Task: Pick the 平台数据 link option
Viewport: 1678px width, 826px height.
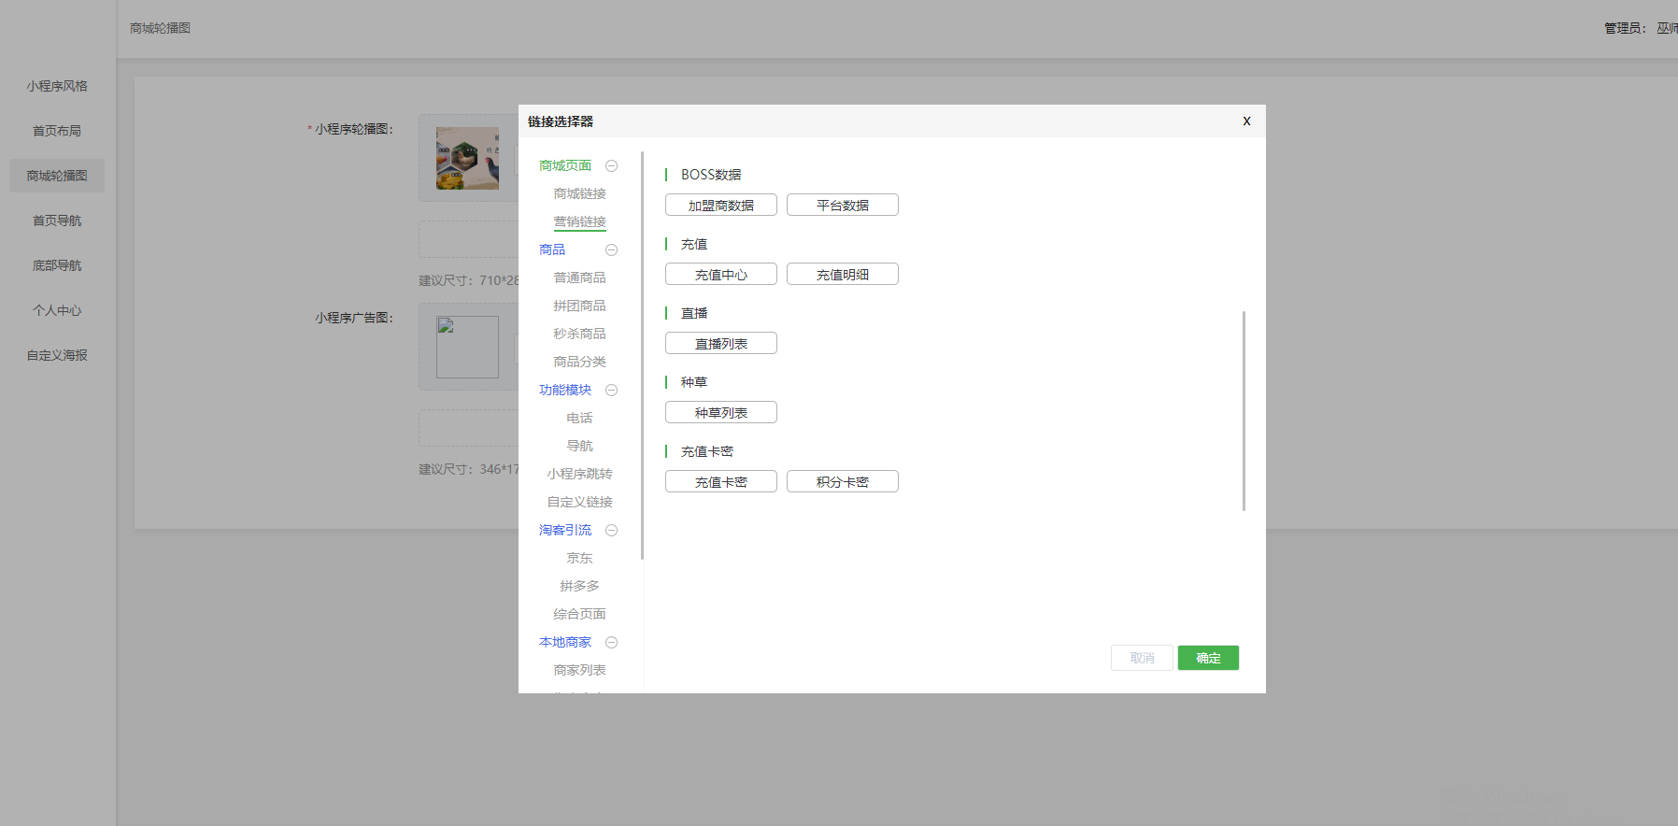Action: coord(842,206)
